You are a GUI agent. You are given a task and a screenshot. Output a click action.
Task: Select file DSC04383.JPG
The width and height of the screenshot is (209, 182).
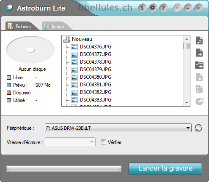point(96,100)
